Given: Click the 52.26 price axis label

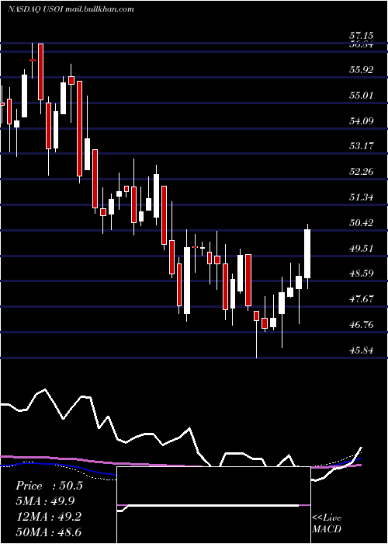Looking at the screenshot, I should click(362, 172).
